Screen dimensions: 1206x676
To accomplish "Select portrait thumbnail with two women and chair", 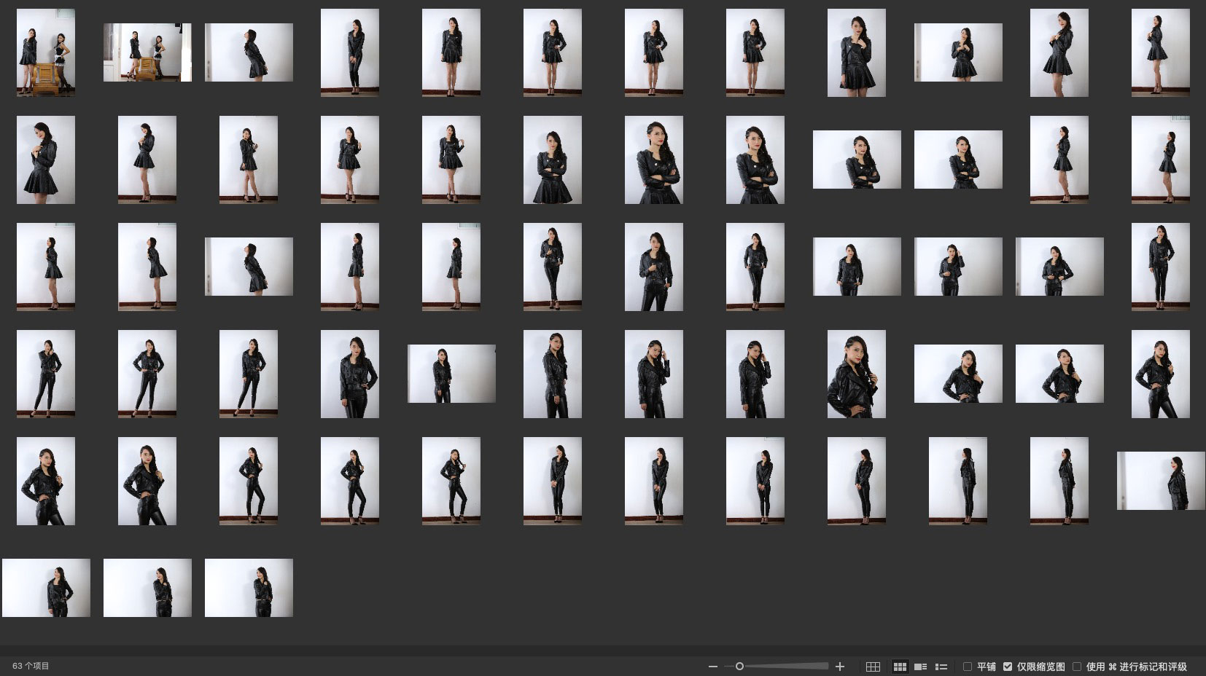I will tap(46, 52).
